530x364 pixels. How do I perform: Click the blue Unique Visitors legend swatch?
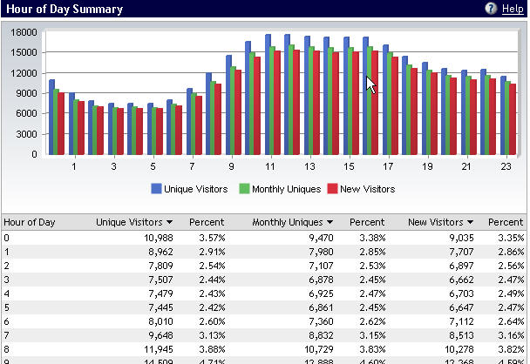pos(157,189)
